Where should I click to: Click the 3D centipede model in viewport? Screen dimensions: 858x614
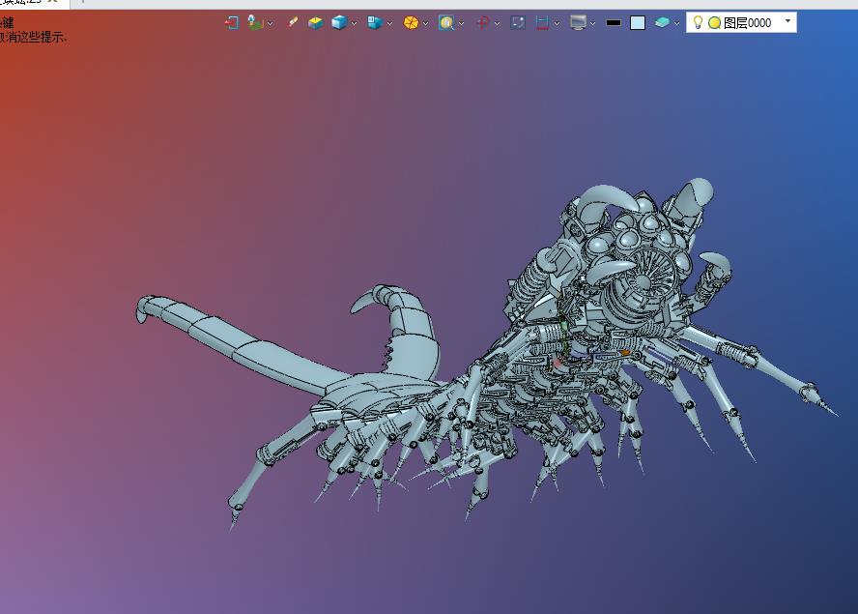[486, 355]
